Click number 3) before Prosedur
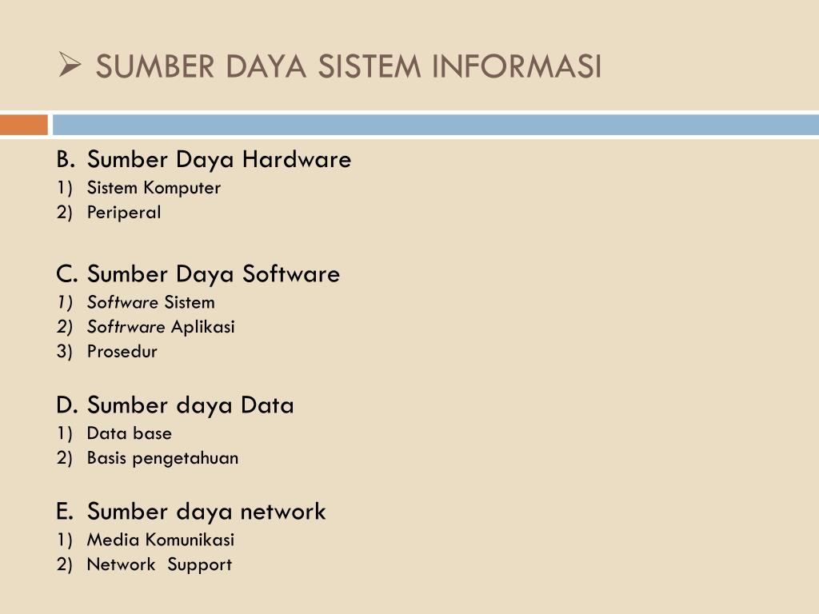This screenshot has width=819, height=614. 64,352
